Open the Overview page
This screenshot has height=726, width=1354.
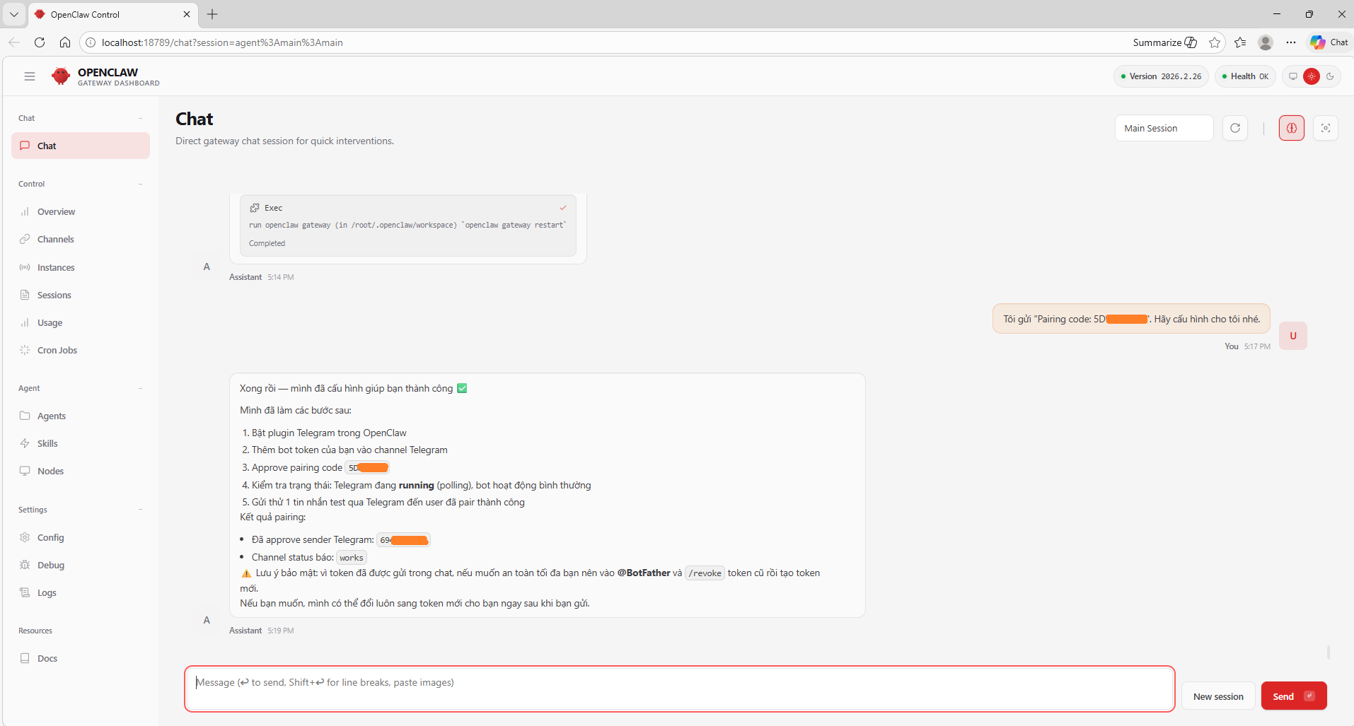tap(81, 211)
